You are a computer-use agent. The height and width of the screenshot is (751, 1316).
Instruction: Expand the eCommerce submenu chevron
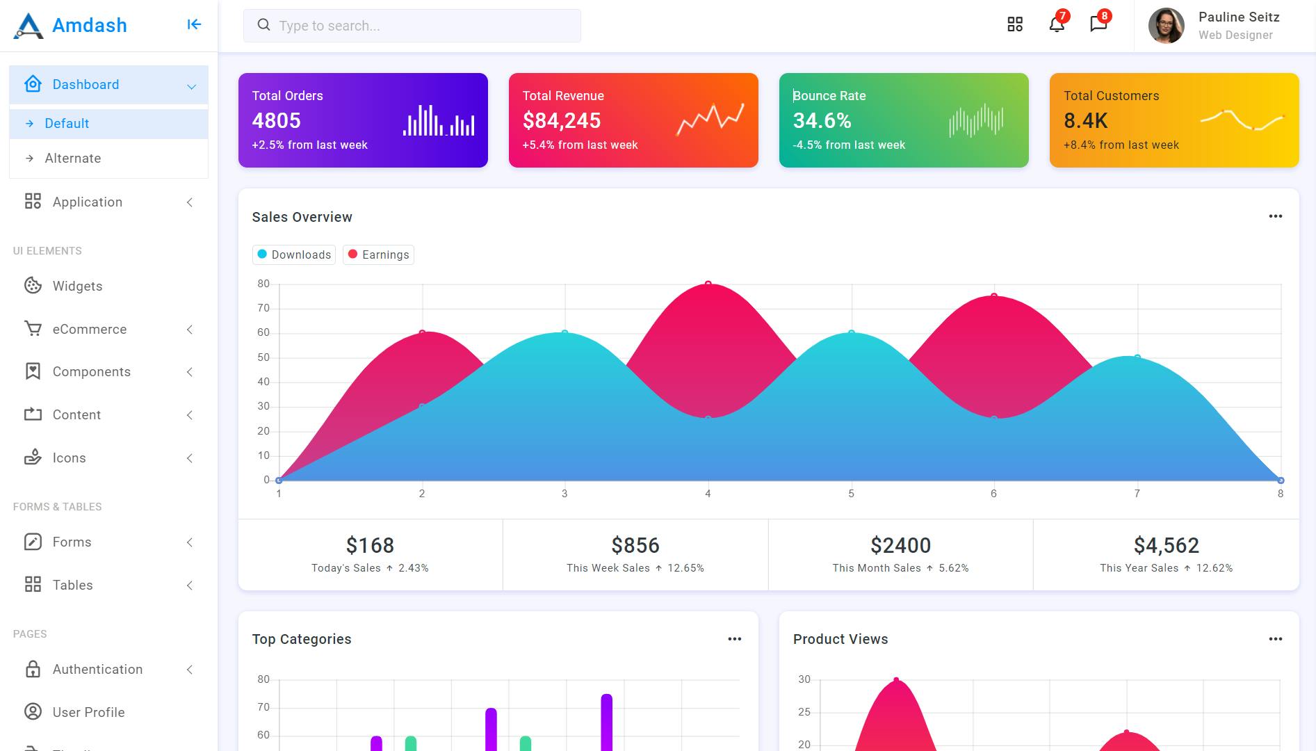pyautogui.click(x=190, y=330)
